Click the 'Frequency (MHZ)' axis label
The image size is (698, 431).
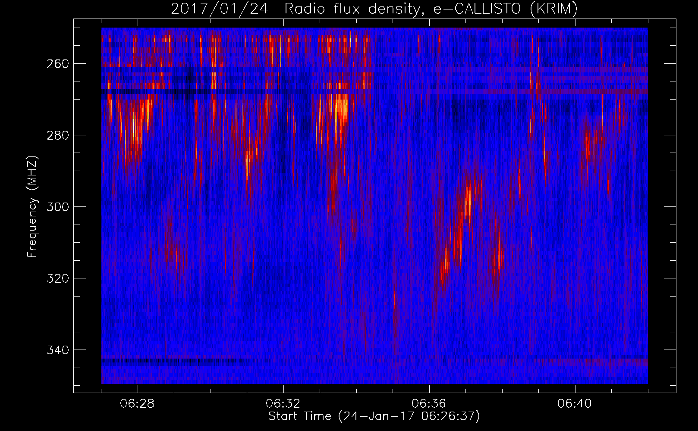click(x=33, y=206)
